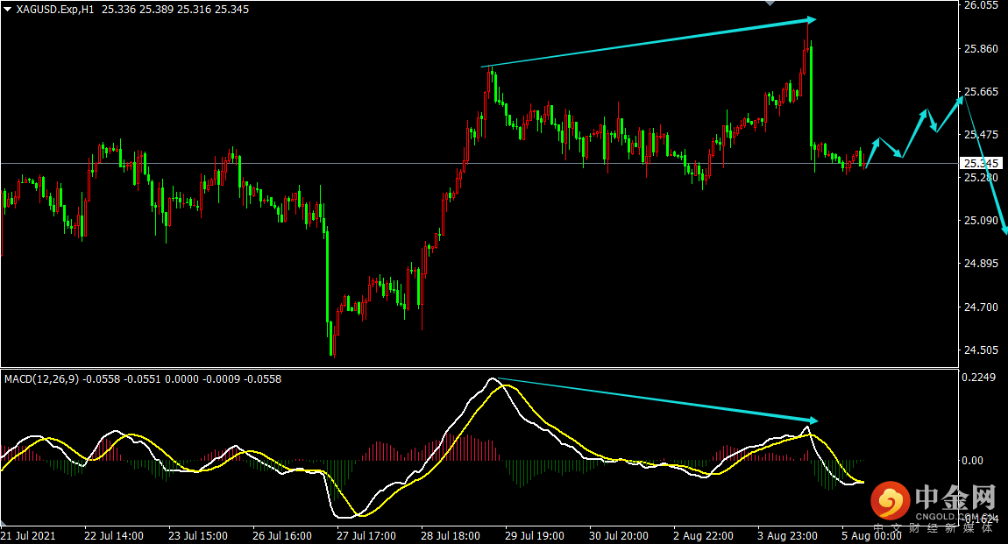Viewport: 1008px width, 544px height.
Task: Click the 3 Aug 23:00 time label
Action: pyautogui.click(x=787, y=535)
